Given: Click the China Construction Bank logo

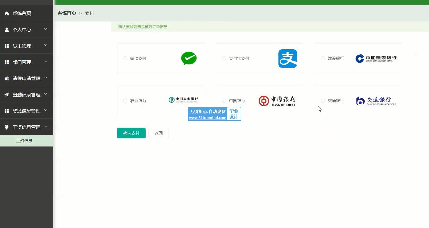Looking at the screenshot, I should pos(376,58).
